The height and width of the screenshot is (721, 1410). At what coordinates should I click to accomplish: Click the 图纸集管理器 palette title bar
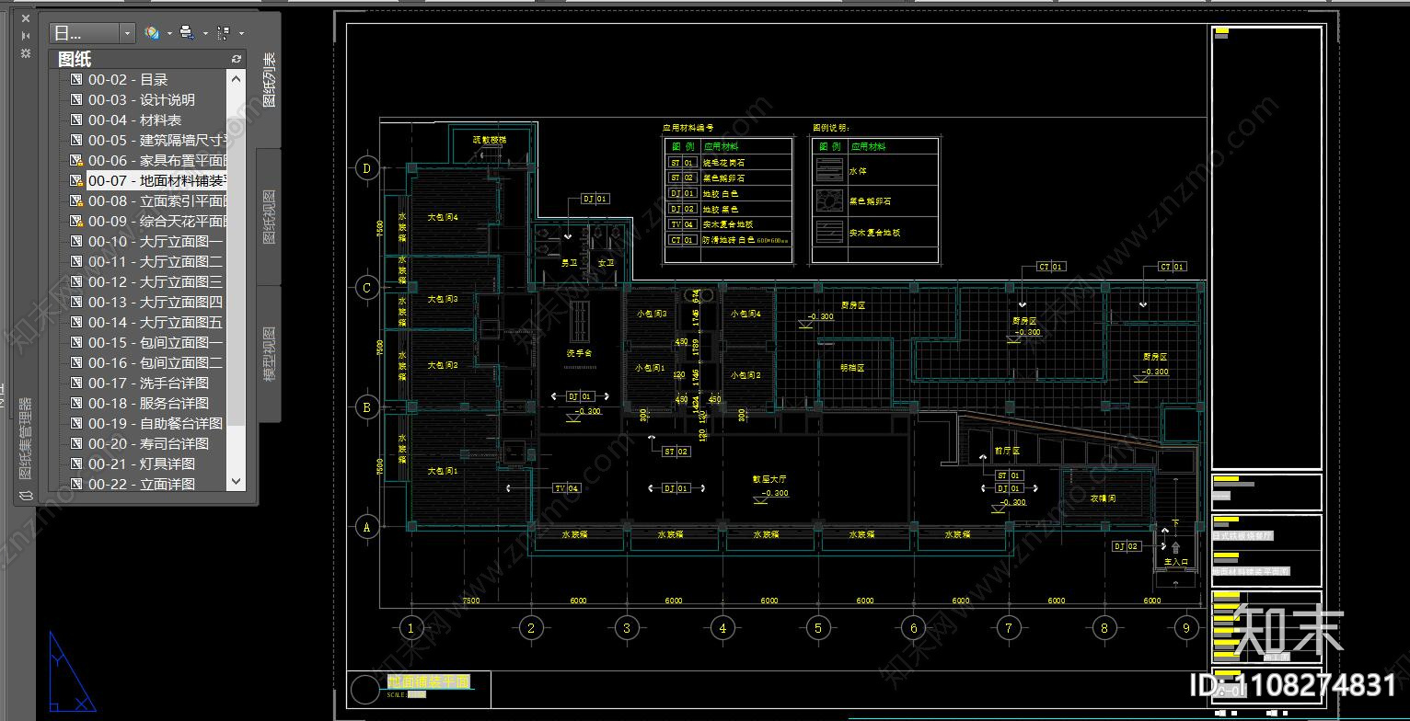[x=26, y=438]
